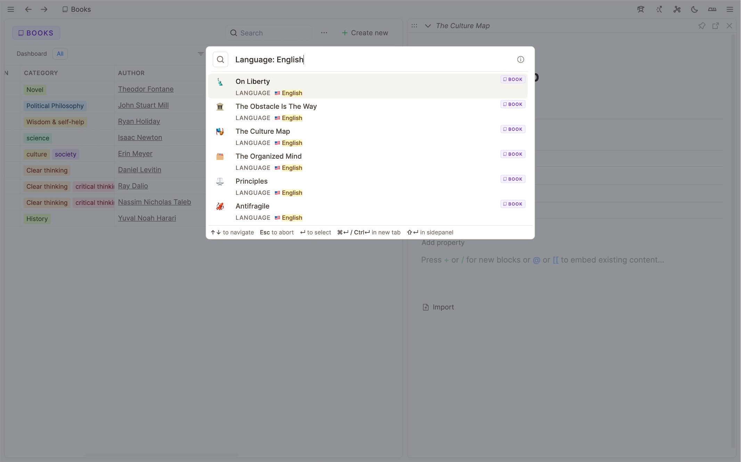741x462 pixels.
Task: Click the BOOK tag on Antifragile
Action: (x=513, y=204)
